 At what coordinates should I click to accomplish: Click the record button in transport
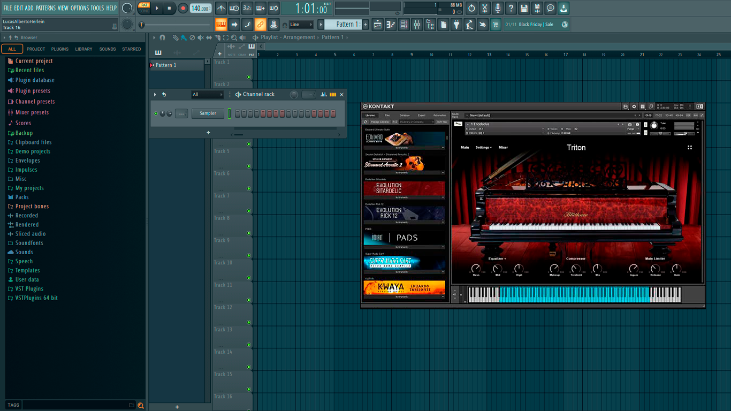(183, 8)
